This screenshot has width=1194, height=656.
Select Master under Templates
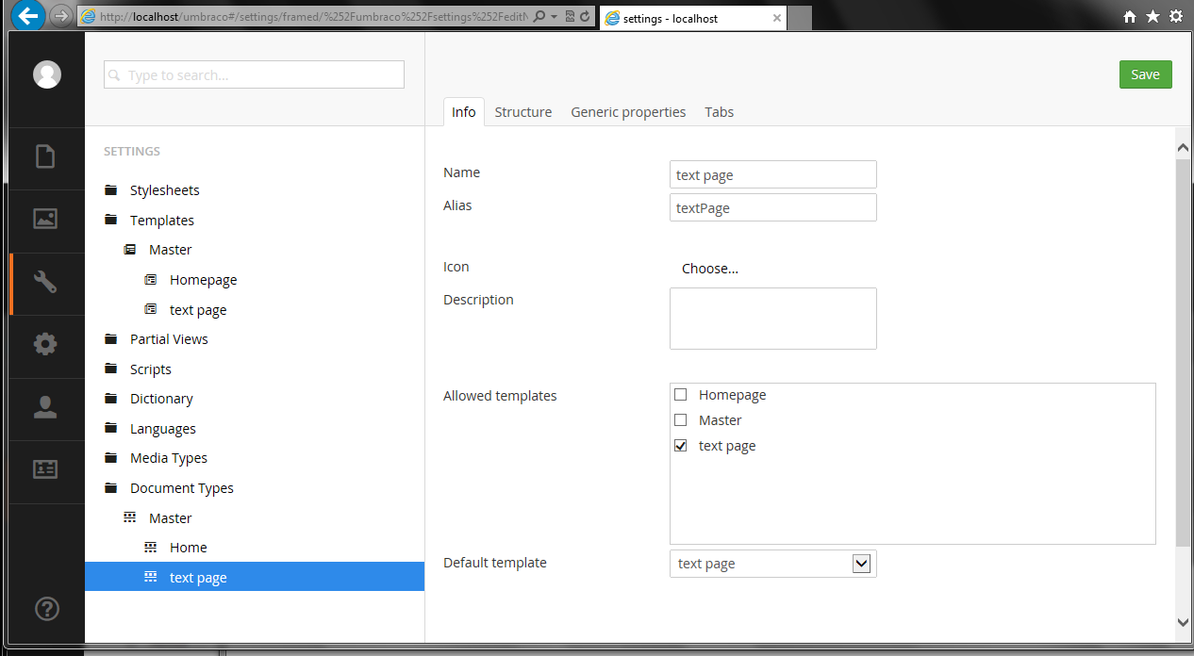point(171,250)
